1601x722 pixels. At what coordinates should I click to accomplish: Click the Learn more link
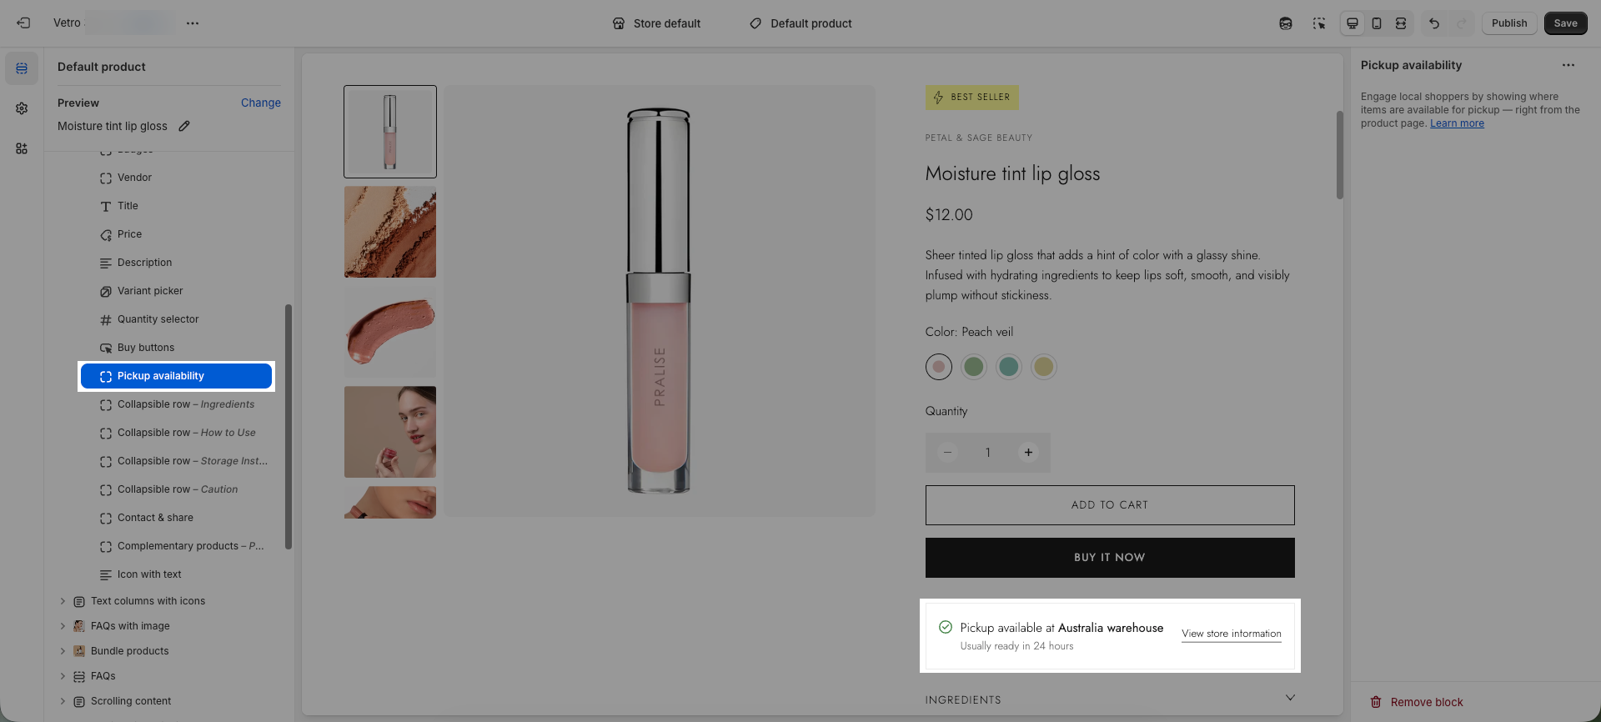[x=1457, y=123]
